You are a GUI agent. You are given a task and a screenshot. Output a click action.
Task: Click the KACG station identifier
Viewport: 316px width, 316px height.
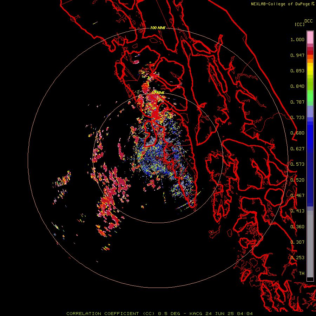coord(196,314)
